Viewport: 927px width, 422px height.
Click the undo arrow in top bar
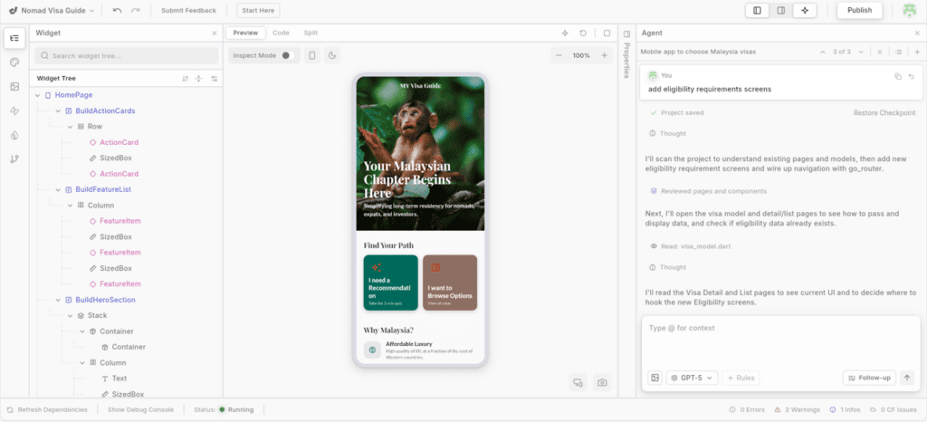(117, 10)
